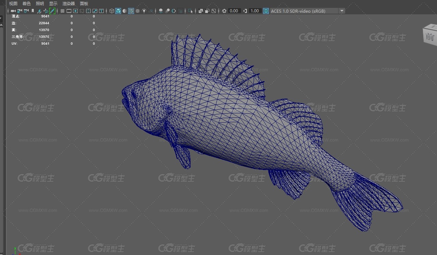Click the vertex count 9041 next to 顶点

click(x=45, y=16)
